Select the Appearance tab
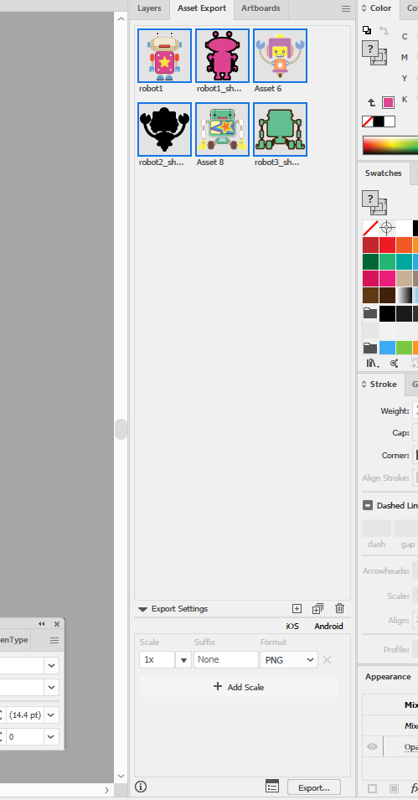The height and width of the screenshot is (800, 418). [388, 677]
